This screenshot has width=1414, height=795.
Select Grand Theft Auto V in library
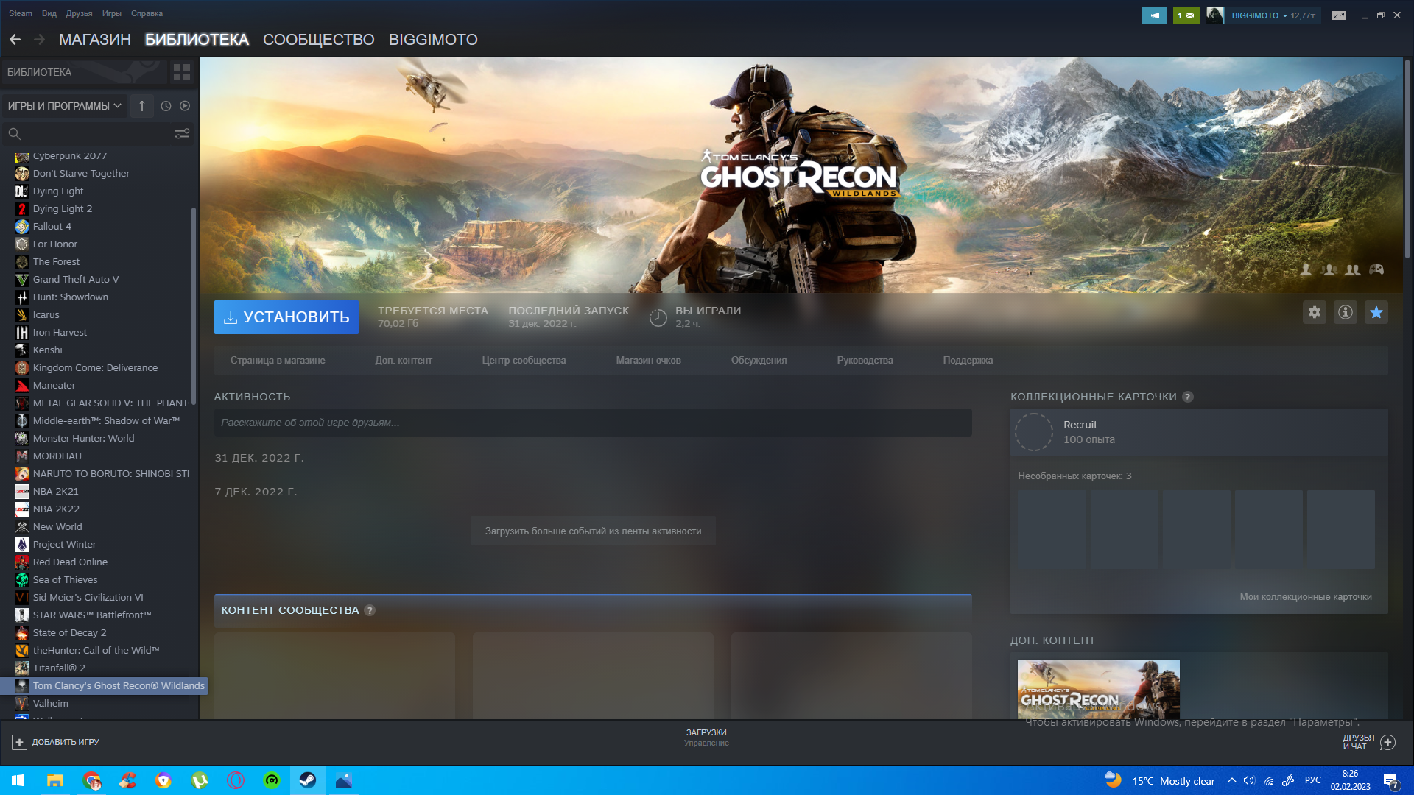tap(76, 280)
